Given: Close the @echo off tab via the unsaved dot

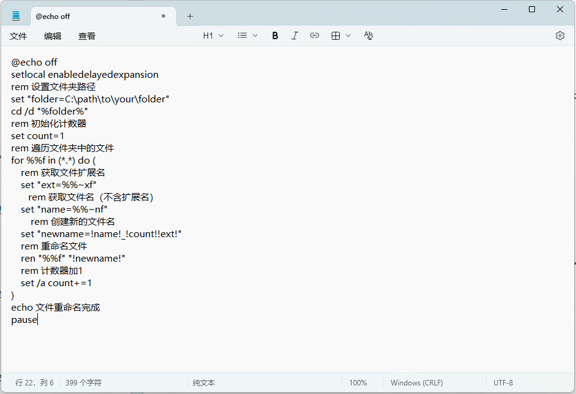Looking at the screenshot, I should tap(163, 17).
